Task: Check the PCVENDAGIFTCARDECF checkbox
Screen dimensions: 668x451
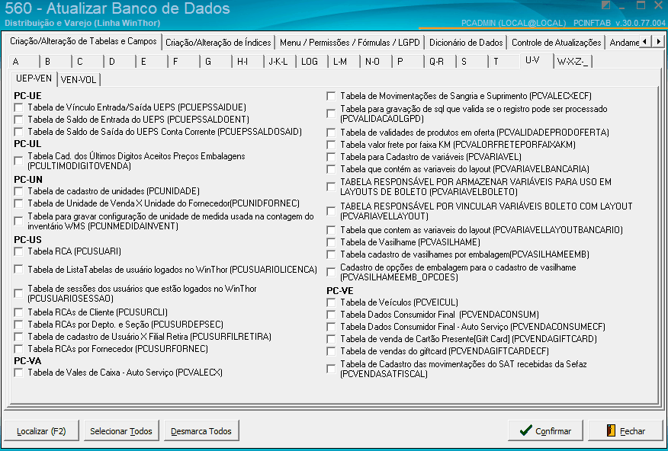Action: pos(331,351)
